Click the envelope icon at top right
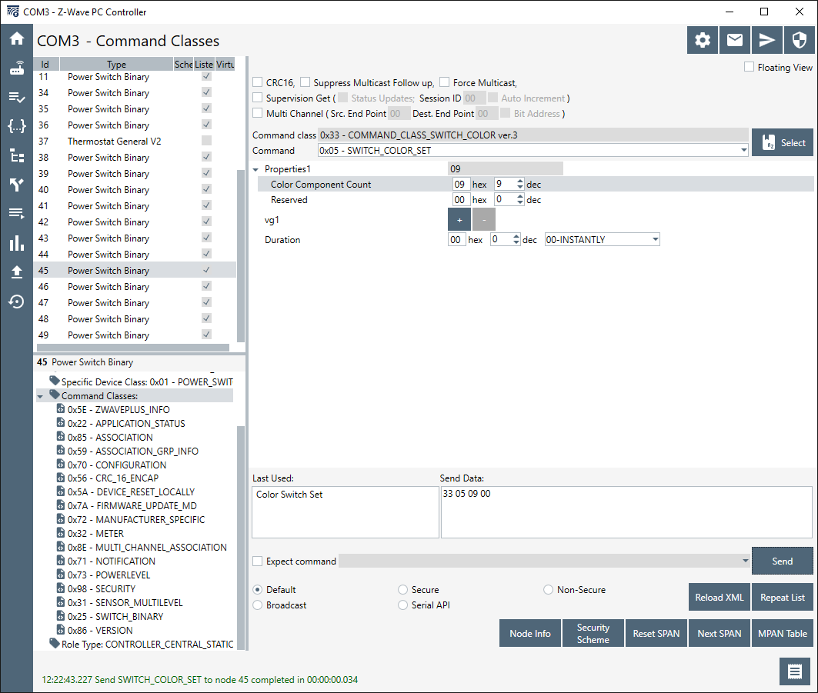The width and height of the screenshot is (818, 693). (735, 41)
